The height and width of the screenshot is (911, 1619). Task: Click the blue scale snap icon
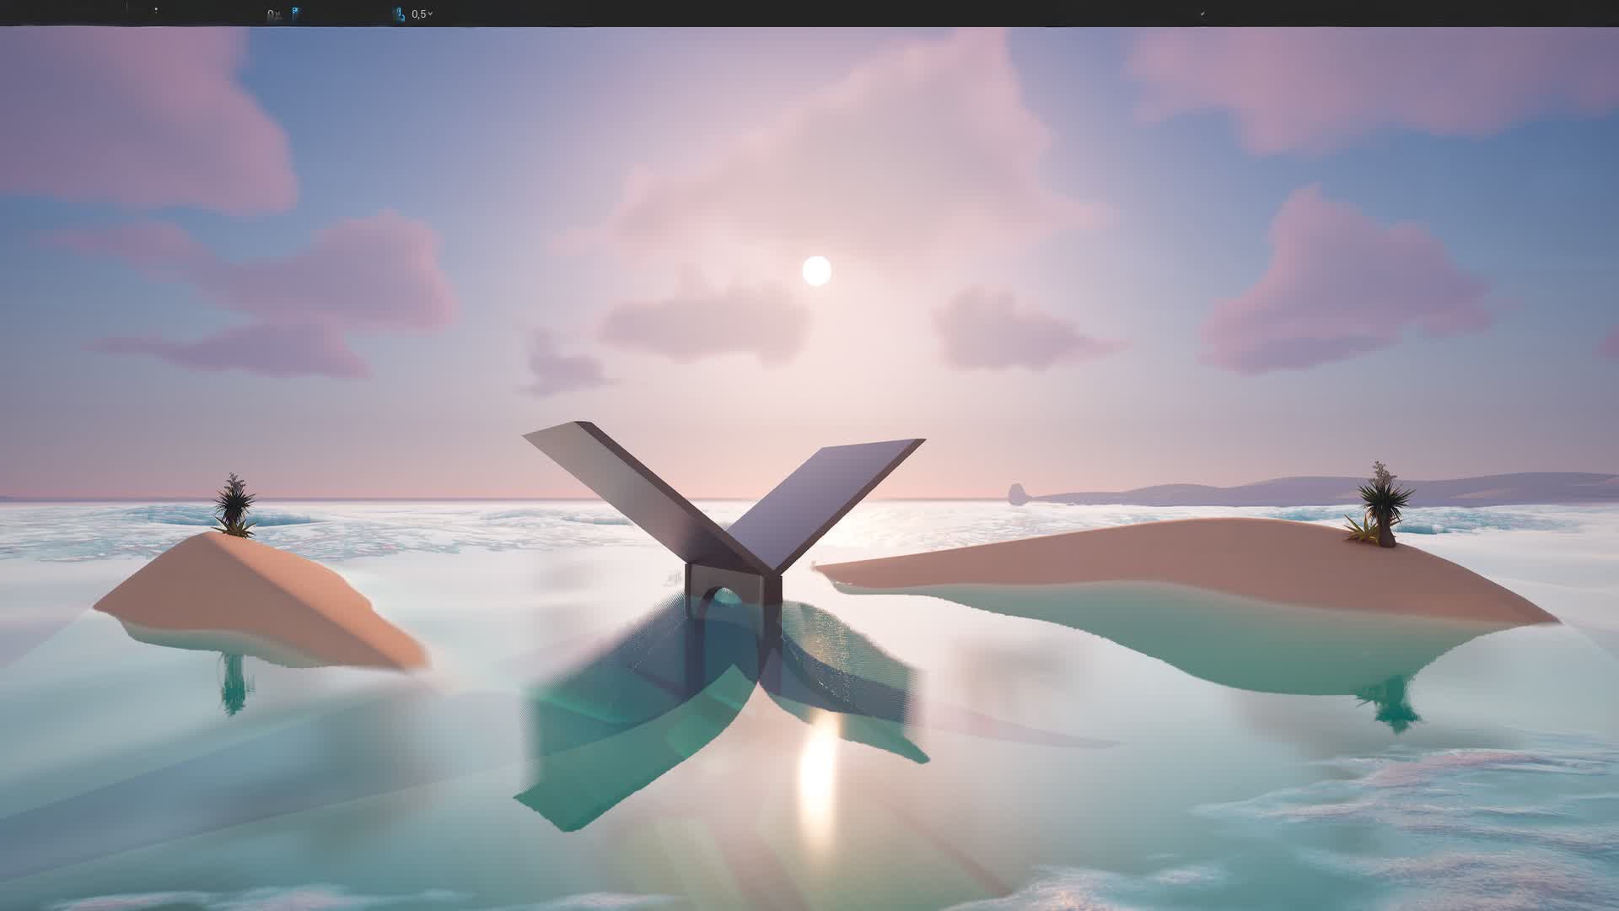[398, 13]
